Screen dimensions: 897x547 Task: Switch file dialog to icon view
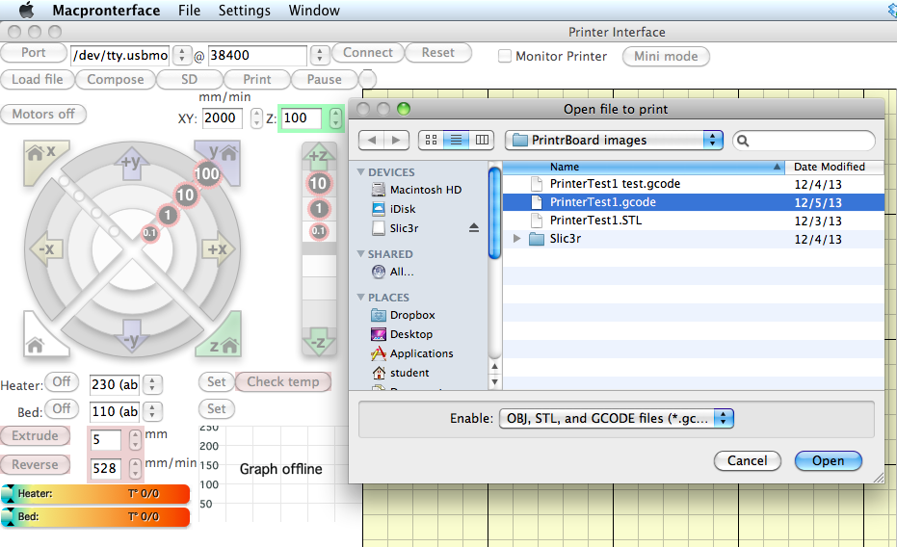(432, 140)
